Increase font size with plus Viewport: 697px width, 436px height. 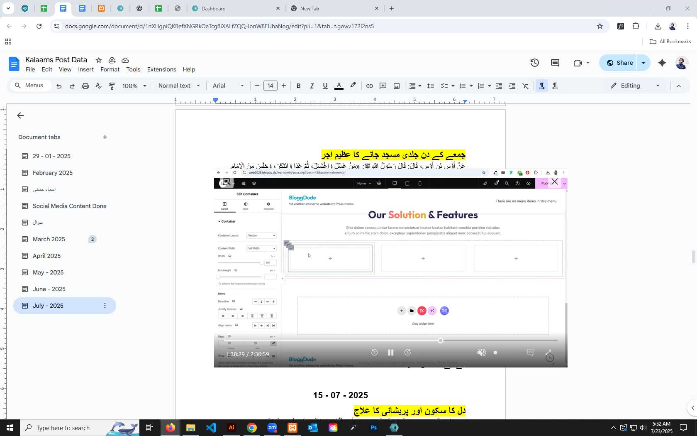point(284,86)
